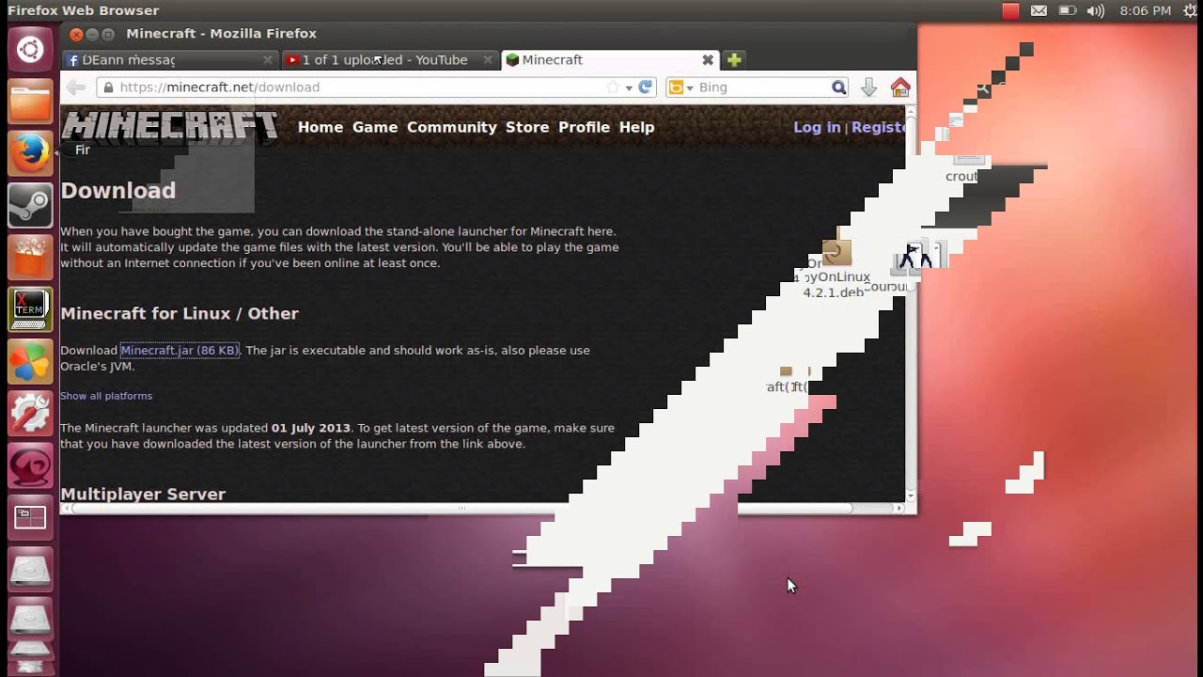Open the Help menu item

tap(636, 127)
